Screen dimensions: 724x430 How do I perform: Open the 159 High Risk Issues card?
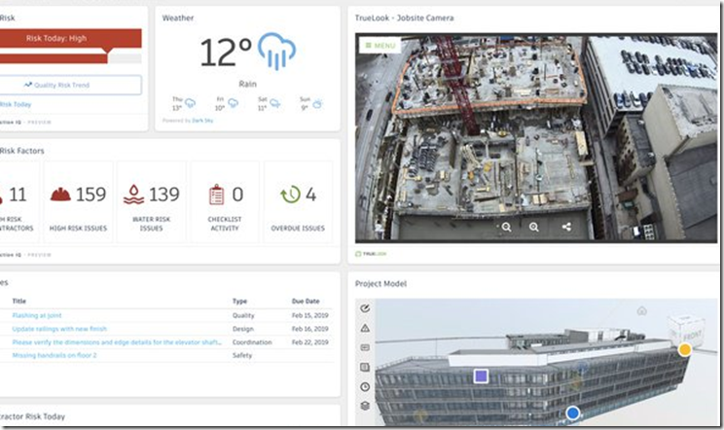coord(78,201)
